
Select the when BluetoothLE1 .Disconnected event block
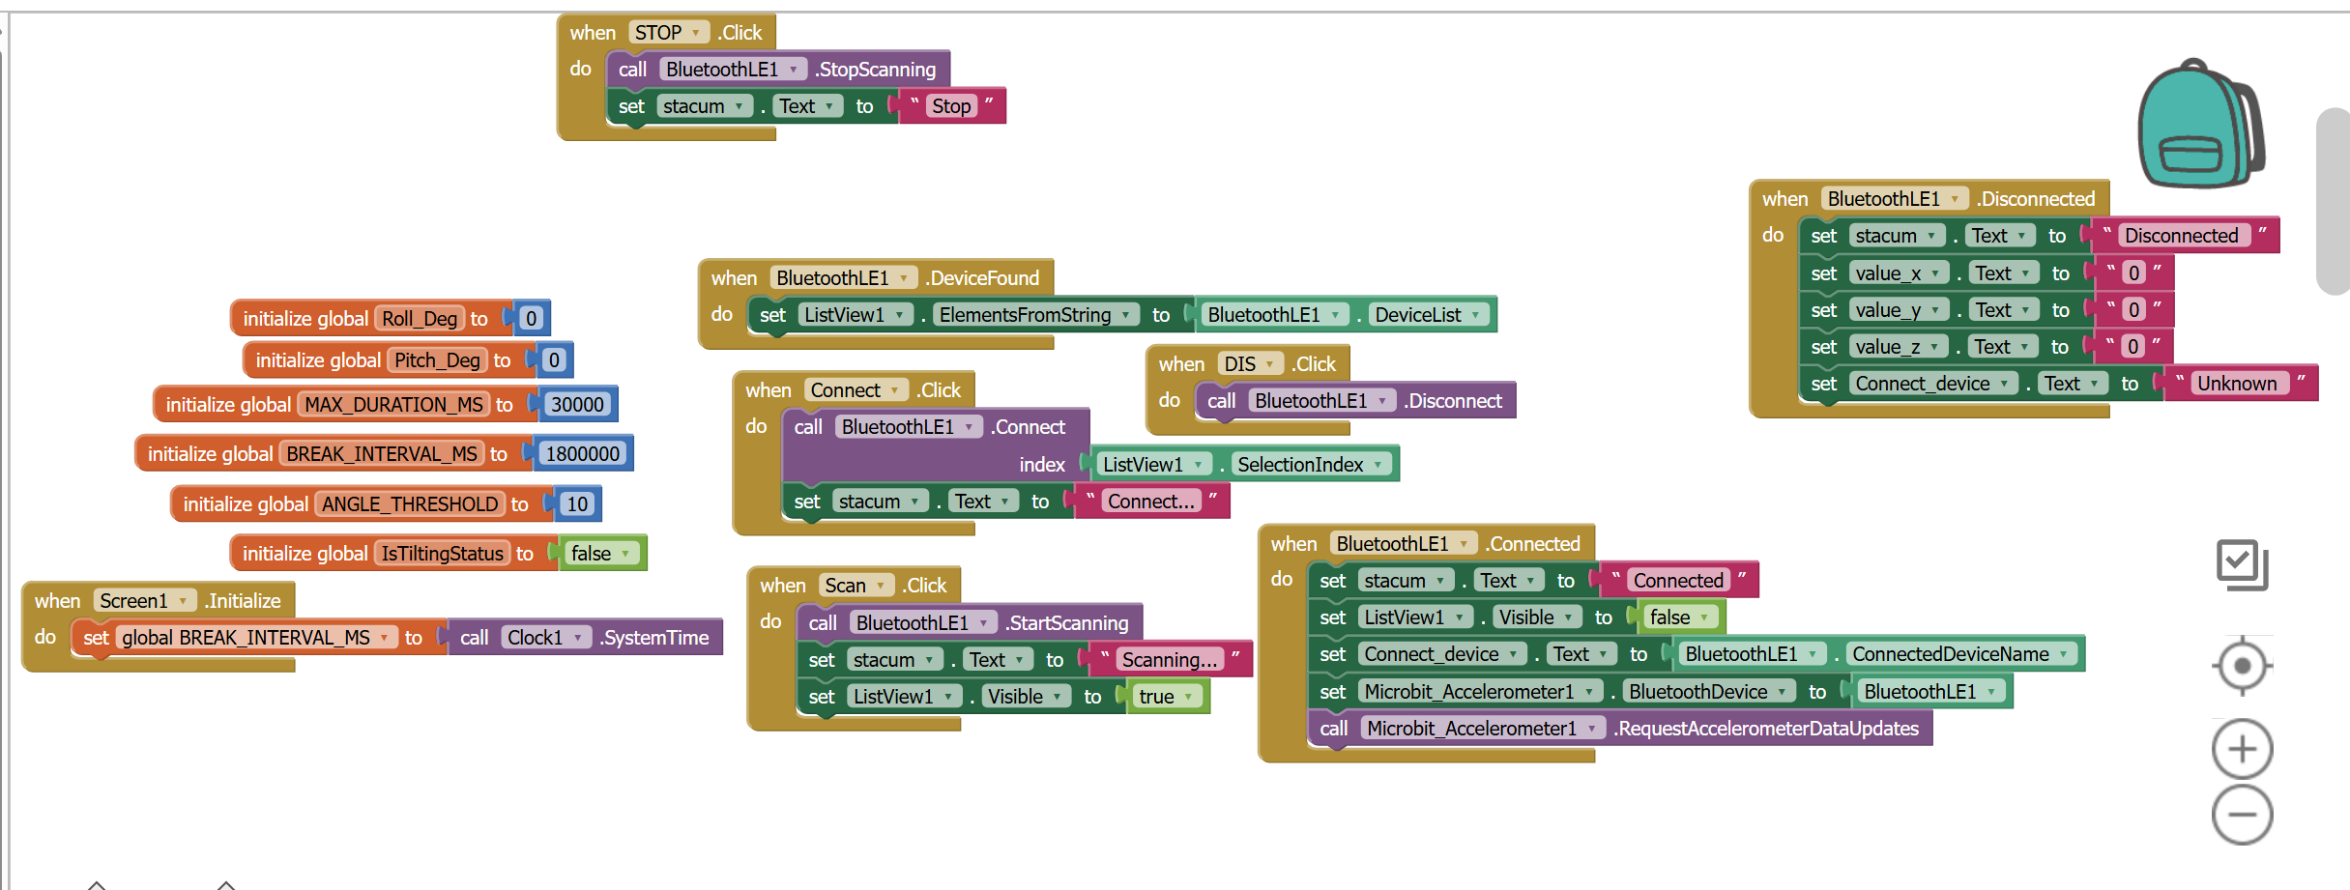pos(1784,199)
